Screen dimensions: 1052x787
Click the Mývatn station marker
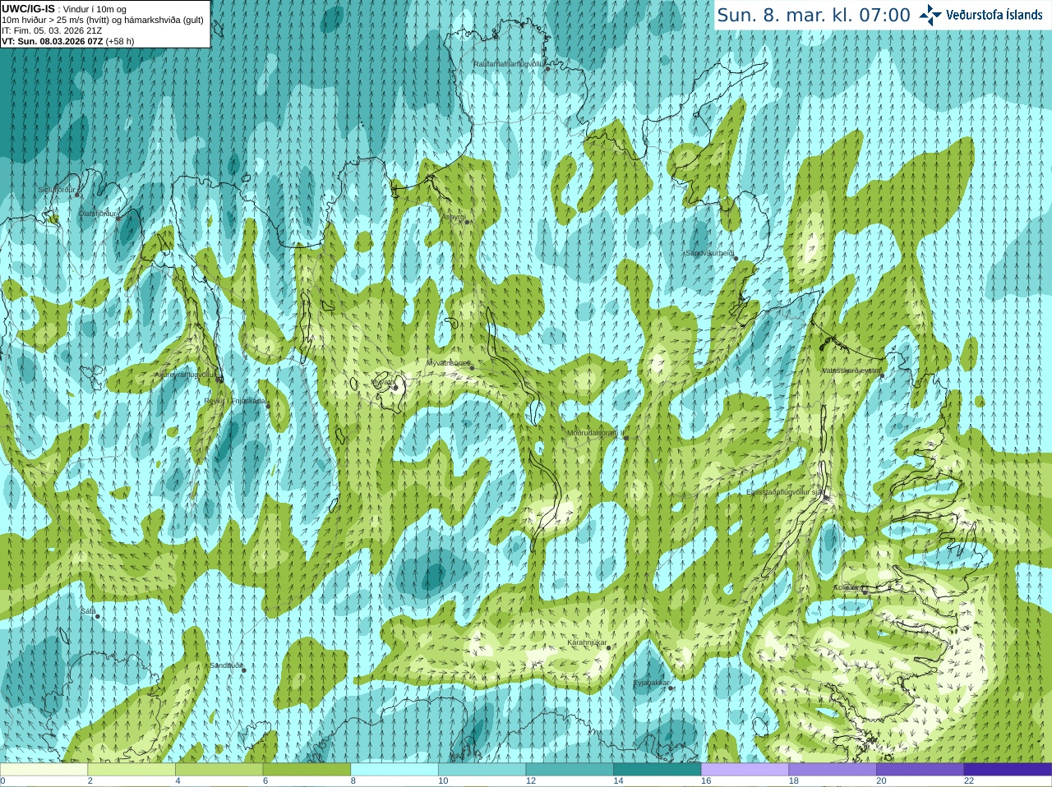pos(395,387)
